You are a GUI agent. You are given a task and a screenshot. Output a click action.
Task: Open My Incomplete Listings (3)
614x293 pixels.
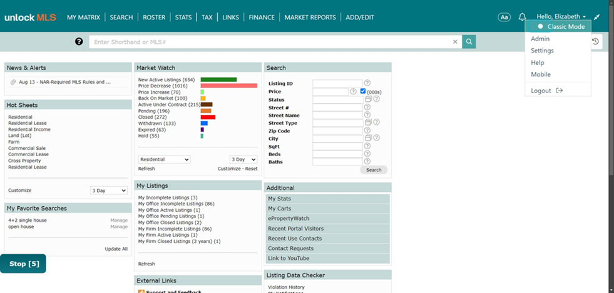(x=168, y=197)
